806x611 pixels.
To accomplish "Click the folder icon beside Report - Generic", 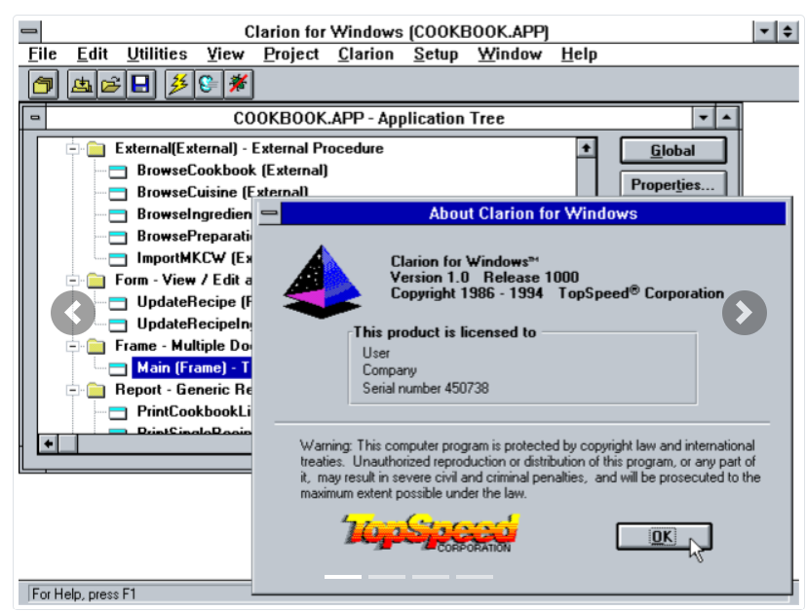I will coord(96,390).
